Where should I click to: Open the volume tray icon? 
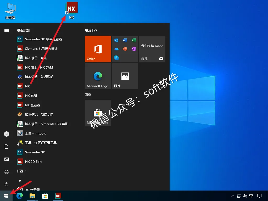(x=245, y=196)
